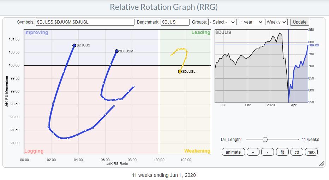Viewport: 329px width, 180px height.
Task: Click the resize grip at panel corner
Action: (321, 164)
